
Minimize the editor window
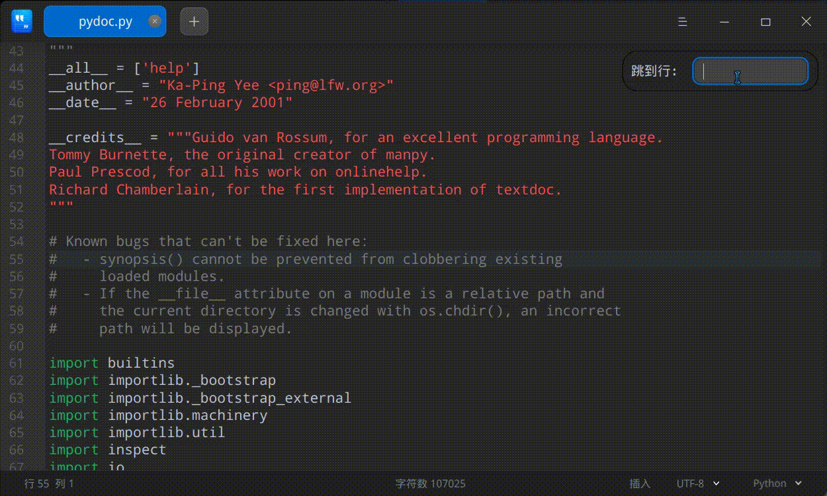[724, 21]
